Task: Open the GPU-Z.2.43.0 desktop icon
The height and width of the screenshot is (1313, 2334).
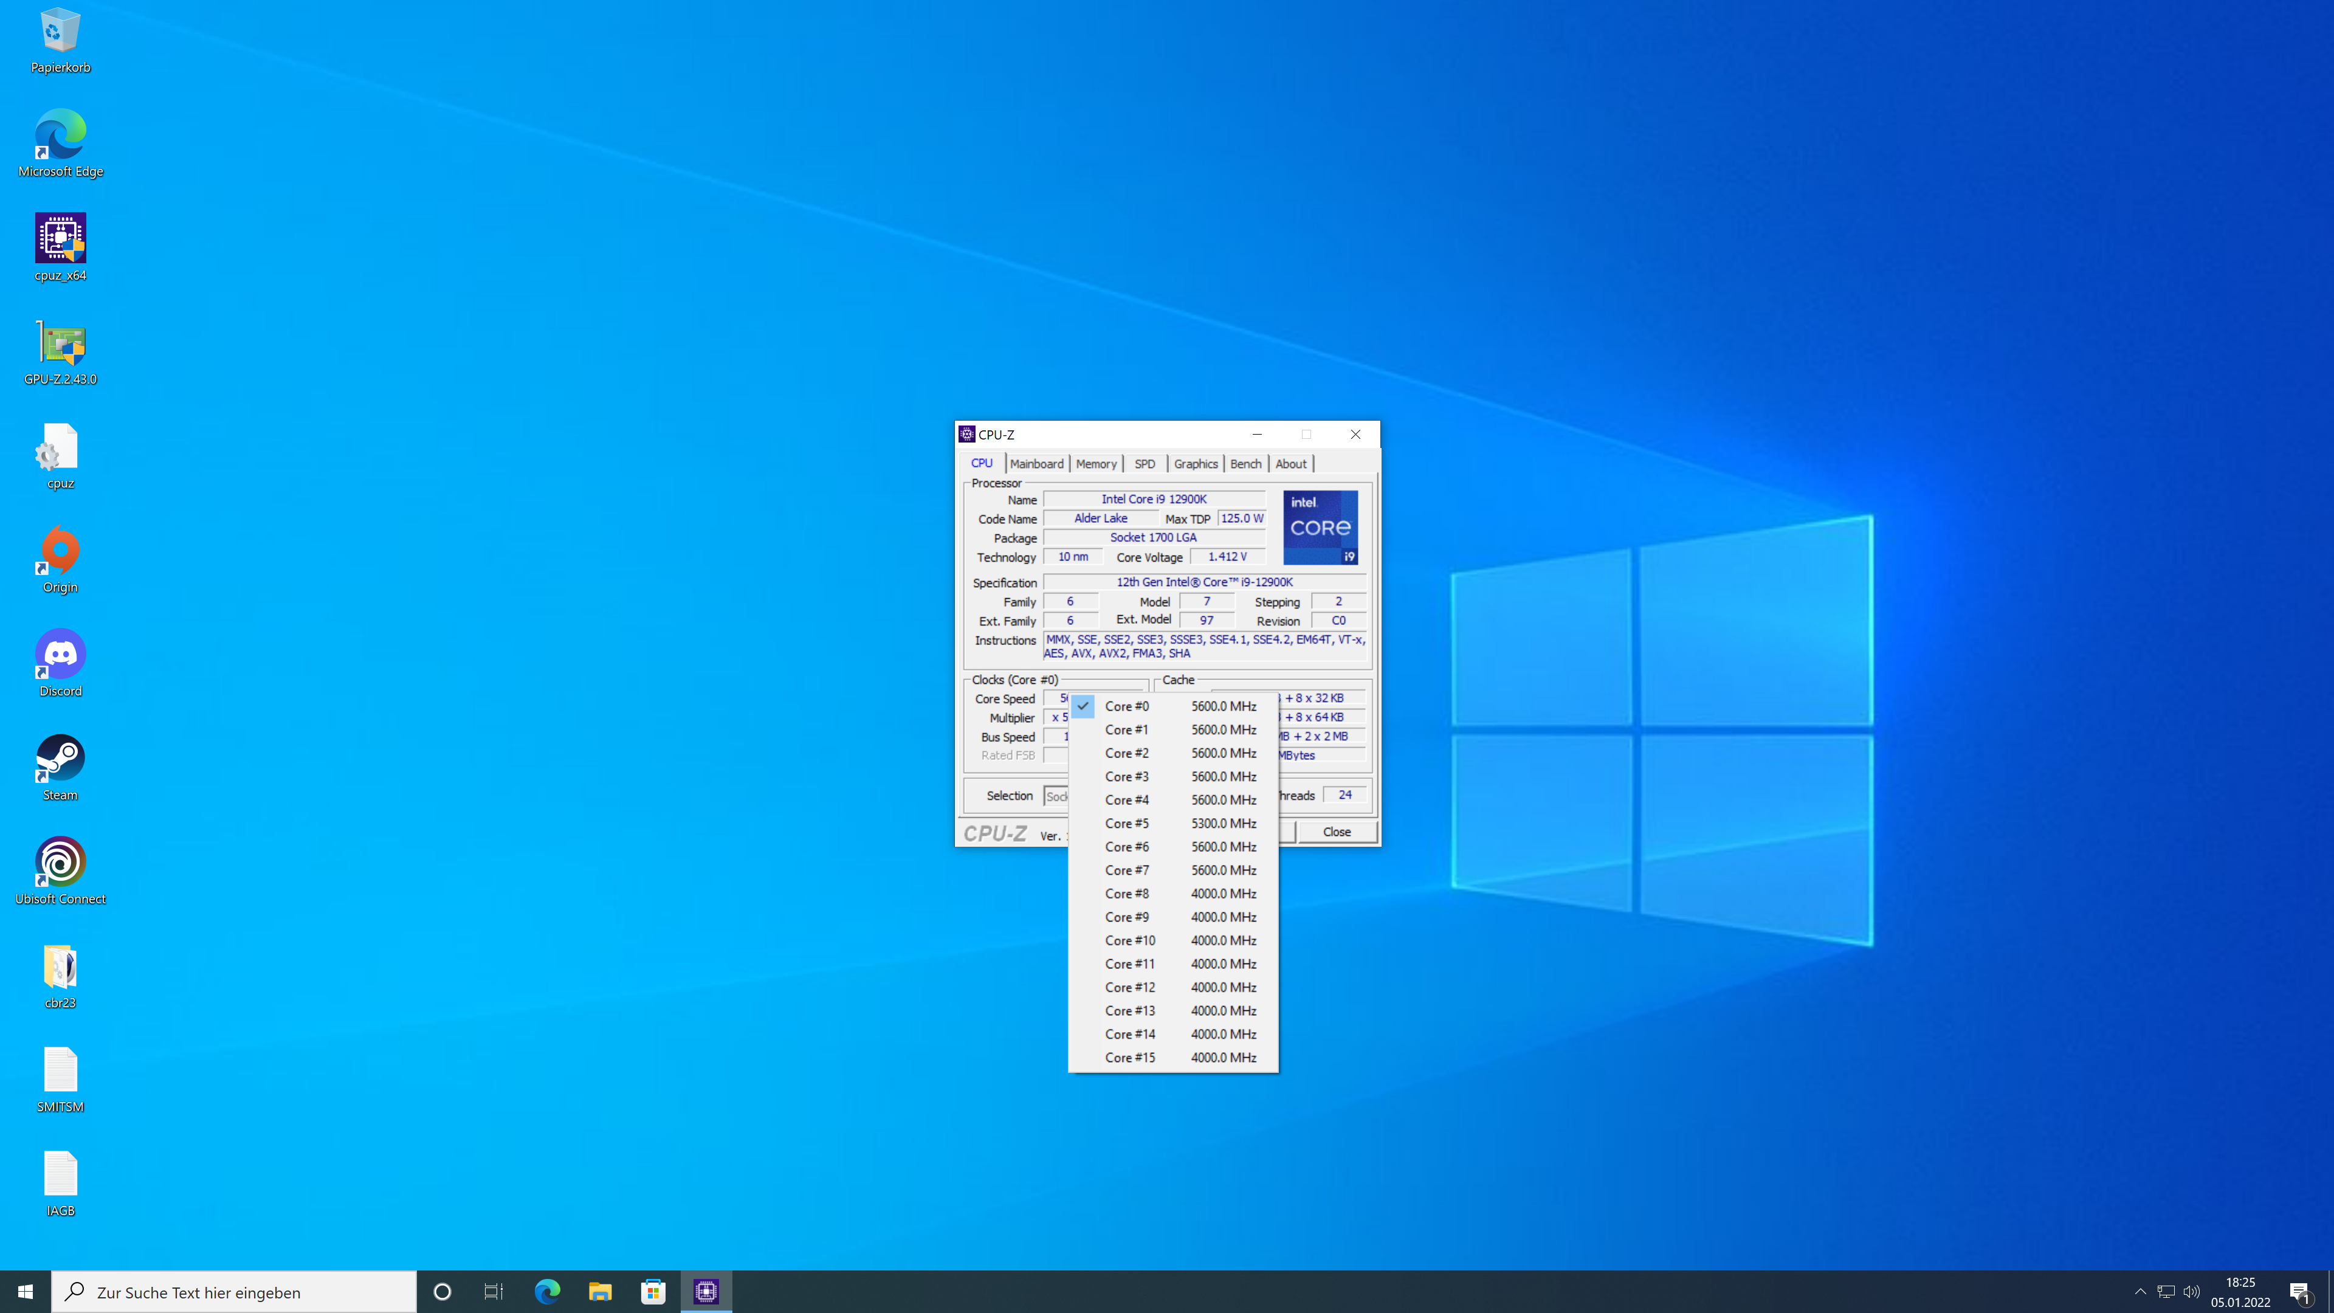Action: (61, 345)
